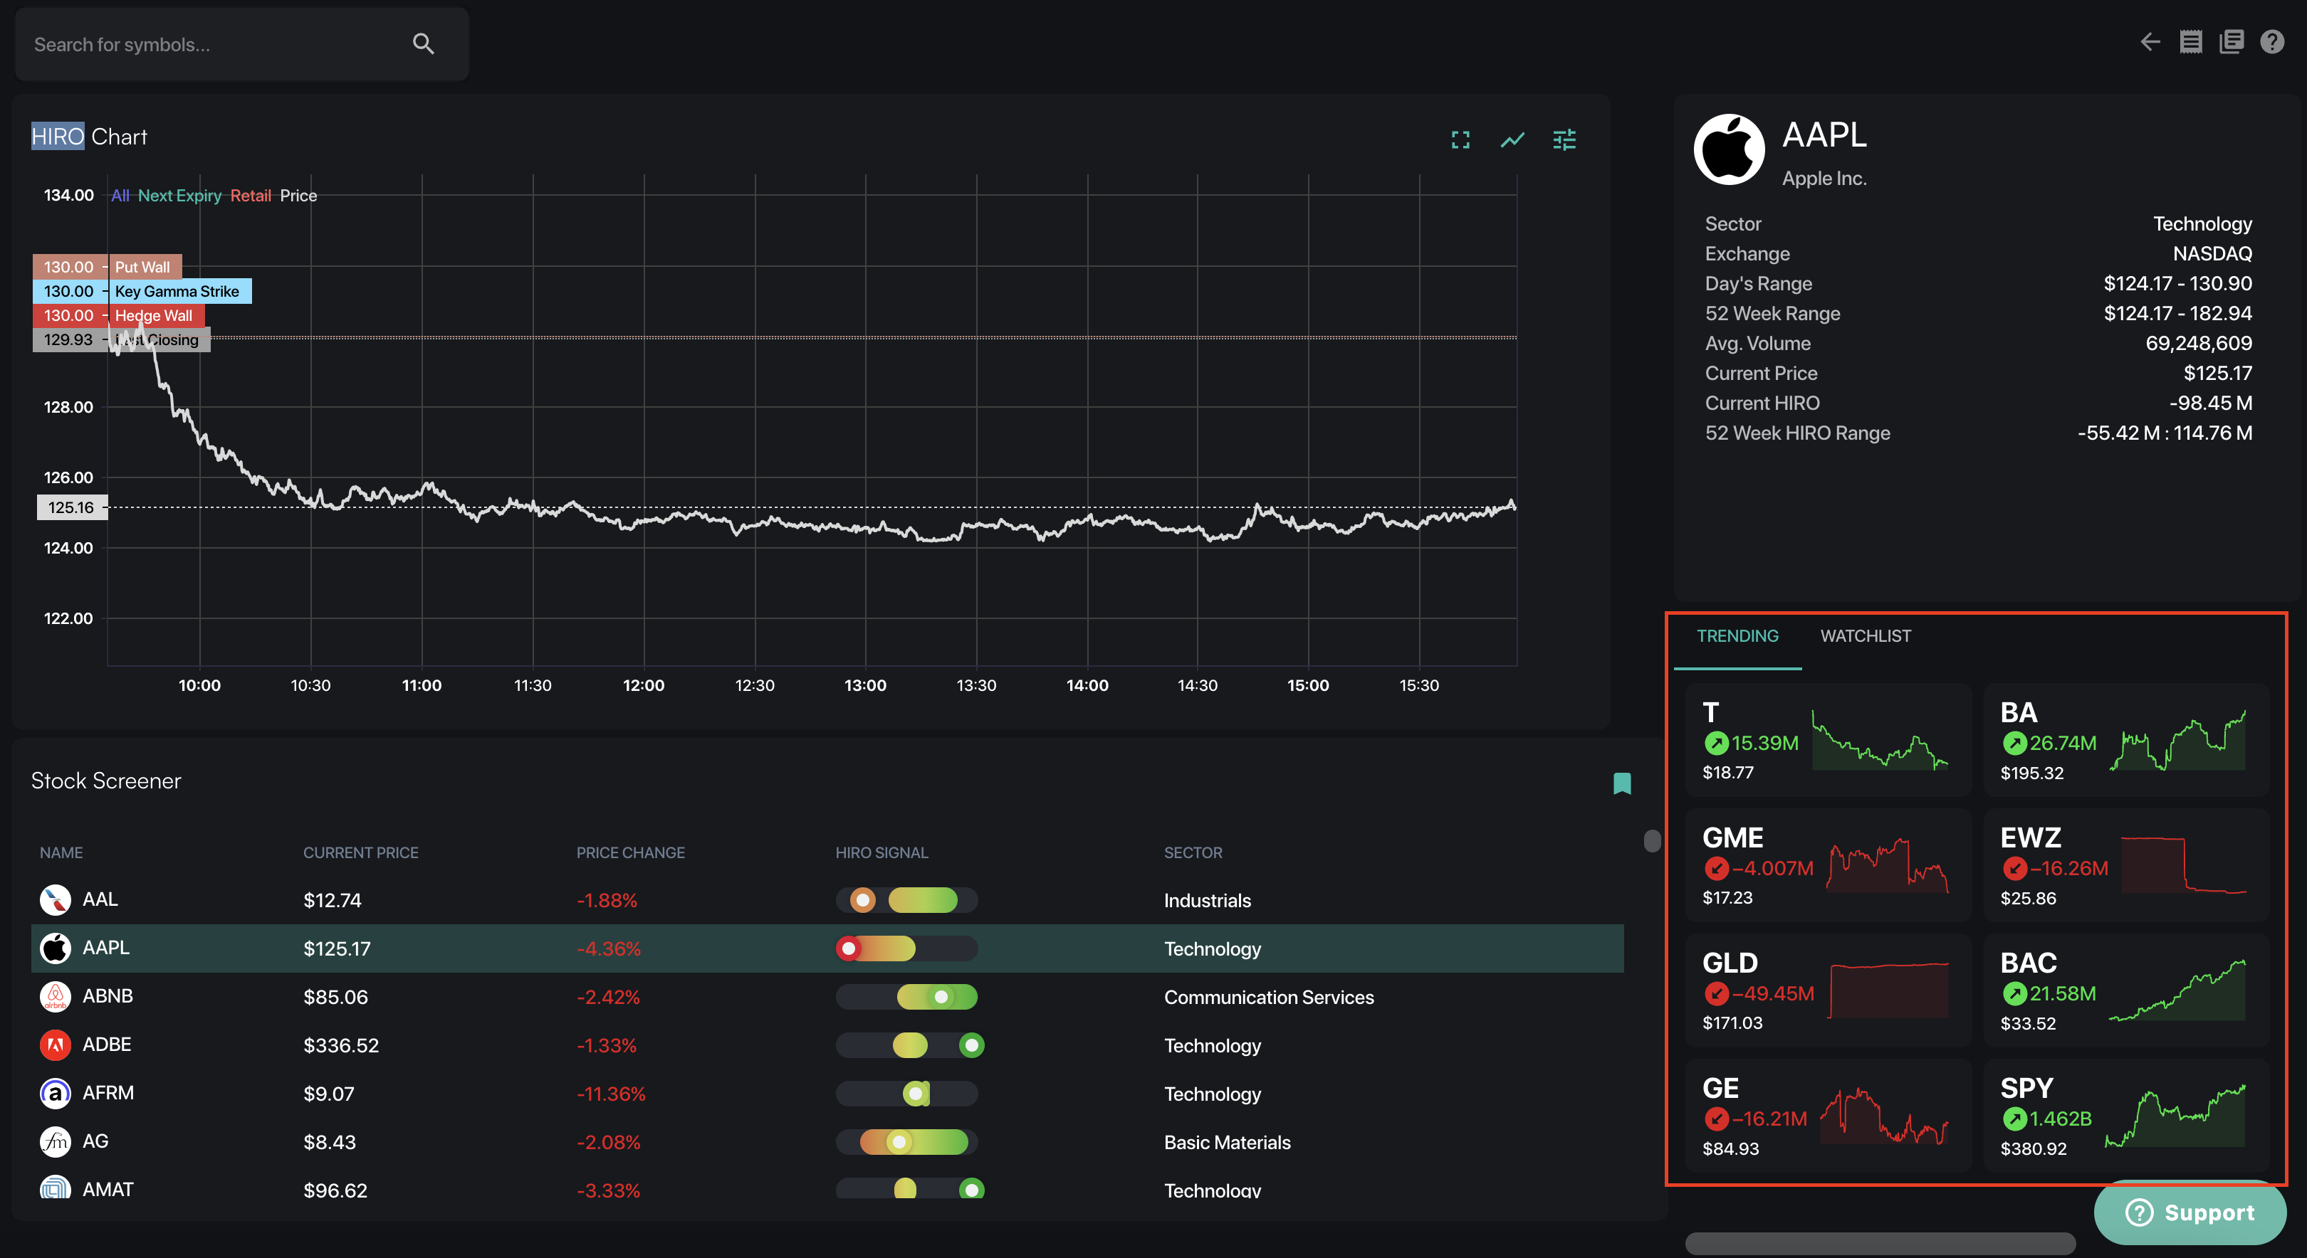The image size is (2307, 1258).
Task: Click the Airbnb logo in ABNB row
Action: click(56, 996)
